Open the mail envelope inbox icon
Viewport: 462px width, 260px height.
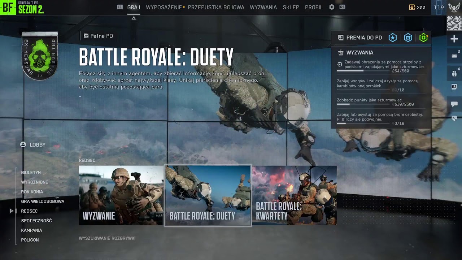pos(454,56)
